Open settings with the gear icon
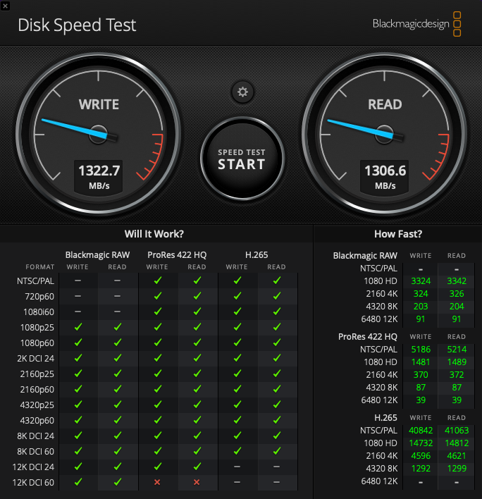Viewport: 482px width, 499px height. coord(242,92)
